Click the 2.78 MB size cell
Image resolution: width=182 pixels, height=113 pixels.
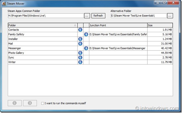tap(160, 58)
